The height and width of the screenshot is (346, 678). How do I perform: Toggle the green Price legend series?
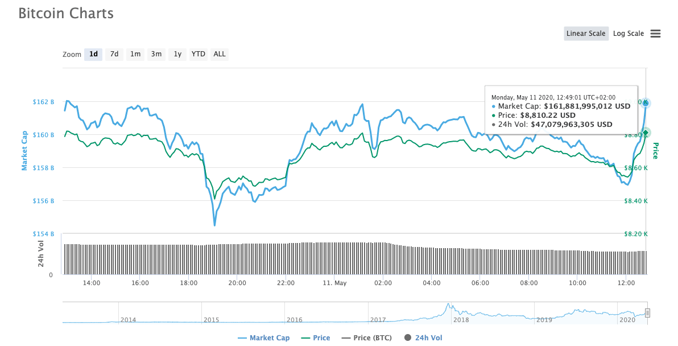coord(316,338)
